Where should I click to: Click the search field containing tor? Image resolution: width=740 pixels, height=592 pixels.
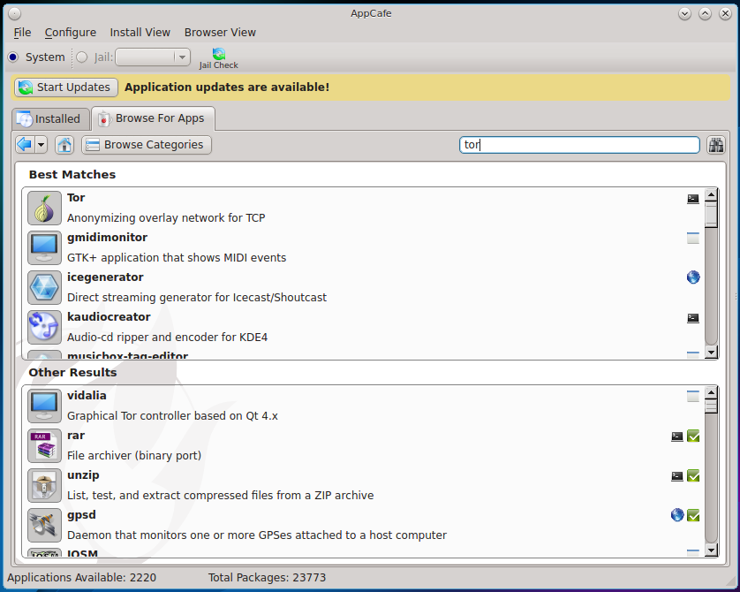click(579, 144)
